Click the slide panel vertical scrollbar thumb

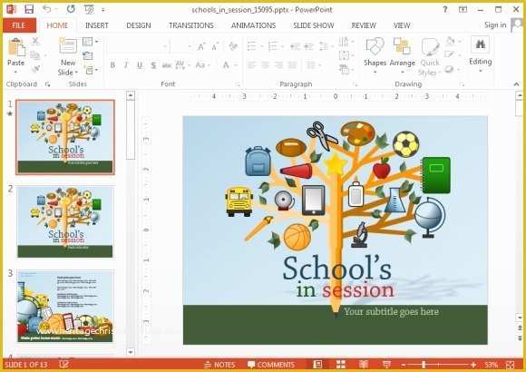click(131, 130)
